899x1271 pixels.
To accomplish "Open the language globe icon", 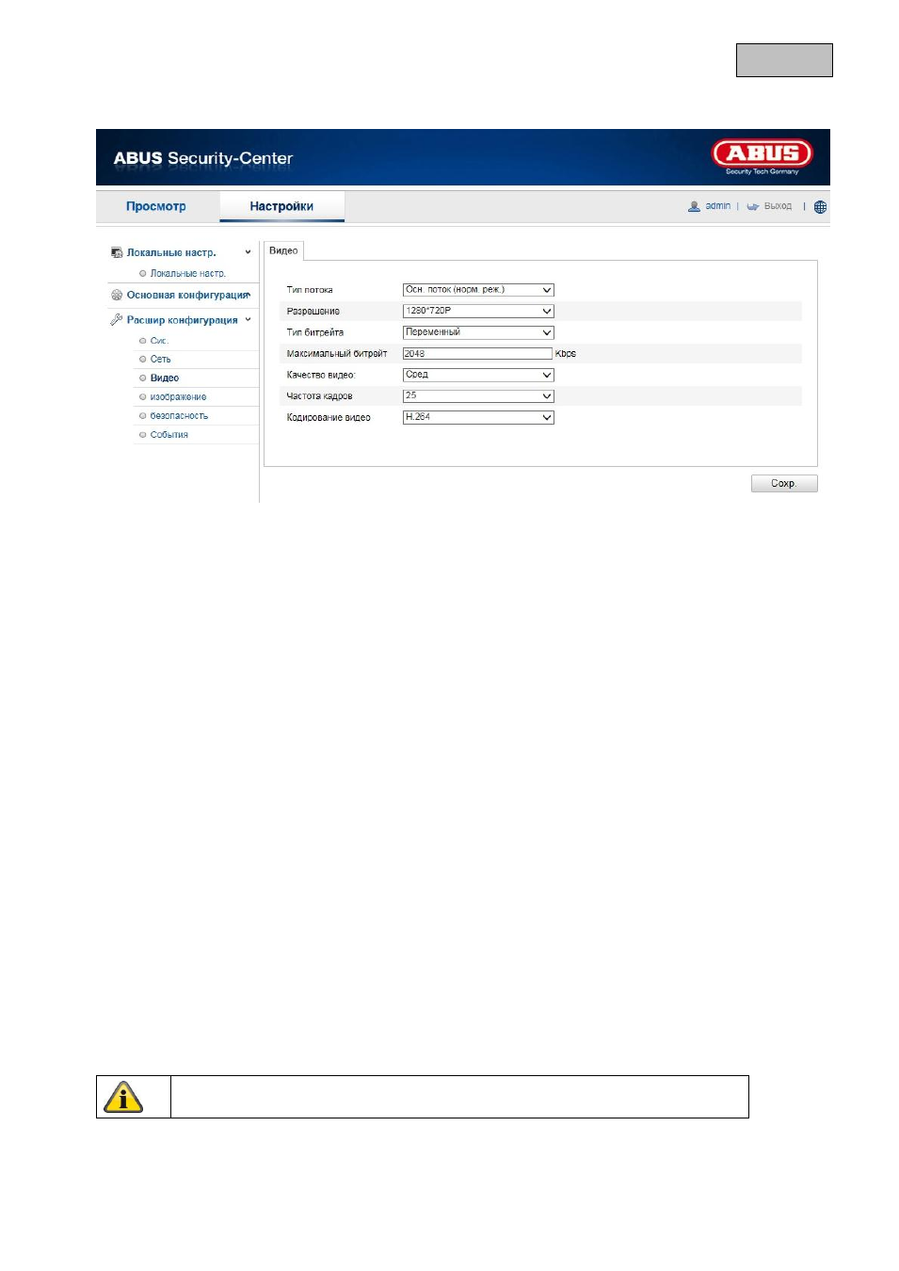I will coord(820,207).
